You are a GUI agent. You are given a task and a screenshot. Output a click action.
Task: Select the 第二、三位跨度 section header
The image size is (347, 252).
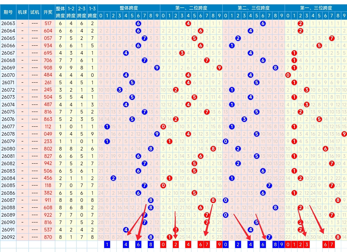pyautogui.click(x=254, y=8)
